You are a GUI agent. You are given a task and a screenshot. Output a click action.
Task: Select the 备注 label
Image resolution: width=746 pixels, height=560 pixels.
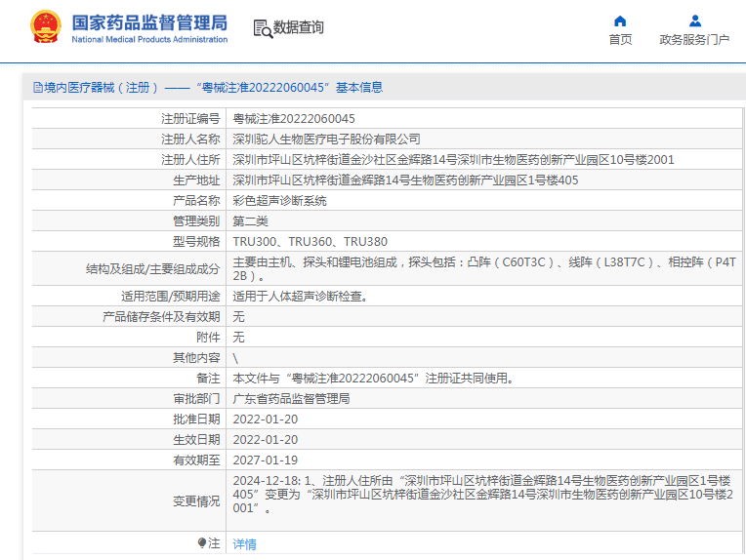click(x=208, y=378)
